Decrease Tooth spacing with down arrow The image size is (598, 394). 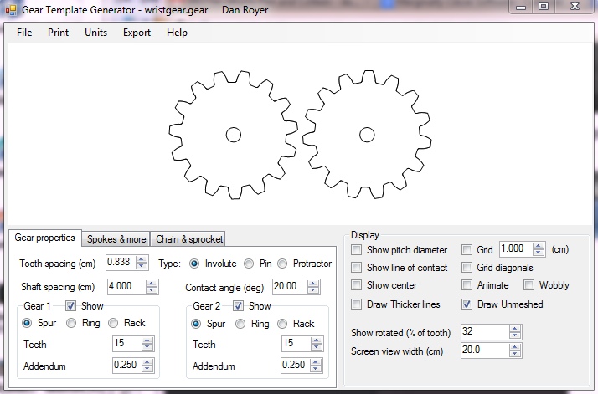142,265
